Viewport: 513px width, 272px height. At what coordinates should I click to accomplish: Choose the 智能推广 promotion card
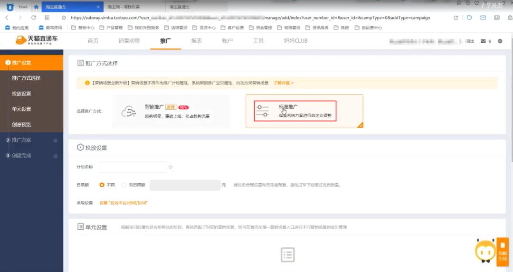pos(171,111)
